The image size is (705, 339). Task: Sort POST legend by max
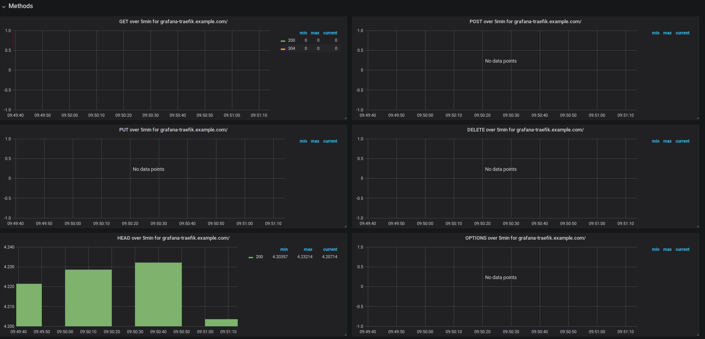(667, 33)
